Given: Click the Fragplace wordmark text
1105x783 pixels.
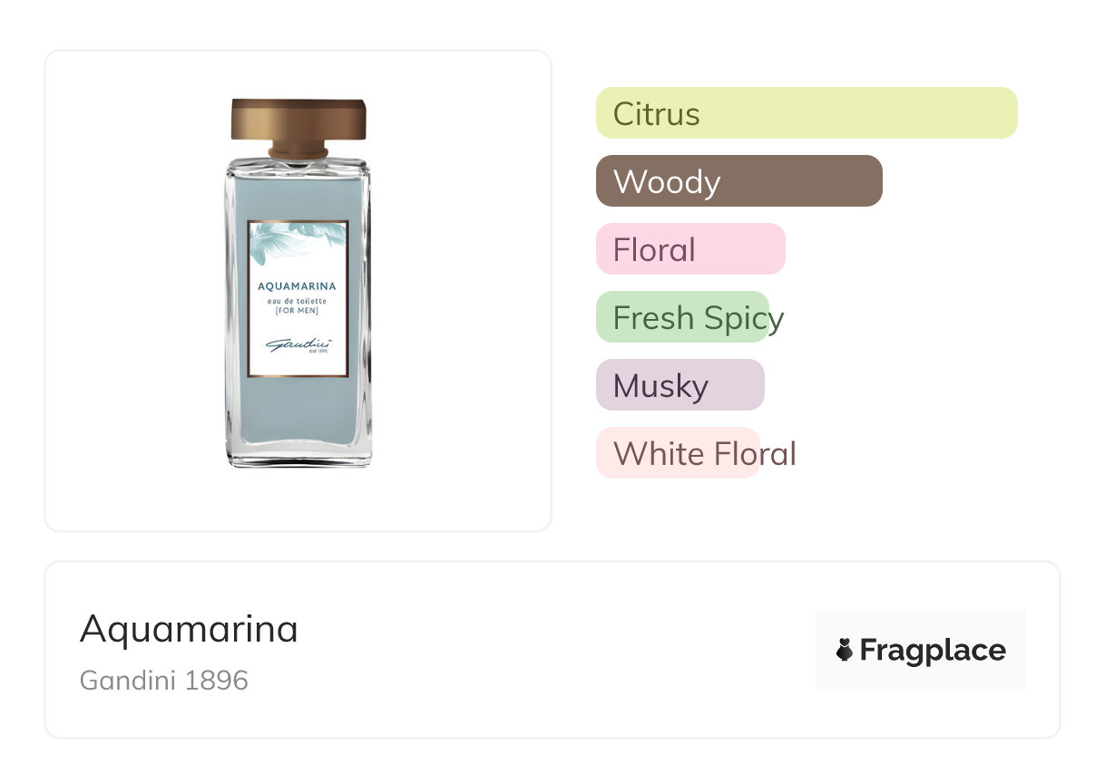Looking at the screenshot, I should click(x=933, y=650).
